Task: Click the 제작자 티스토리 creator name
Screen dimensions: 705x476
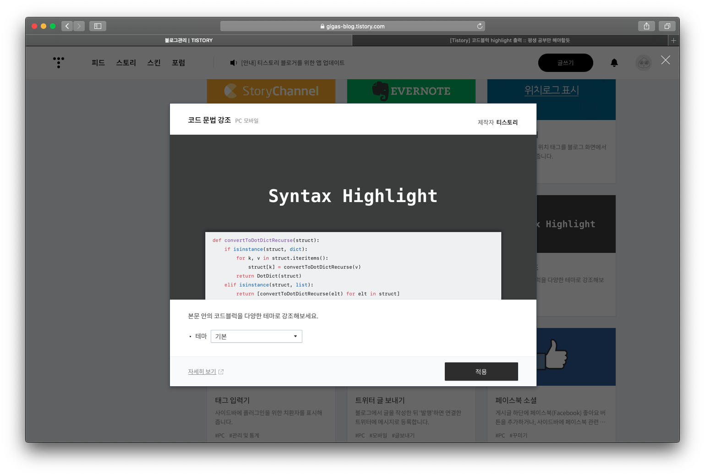Action: click(x=507, y=122)
